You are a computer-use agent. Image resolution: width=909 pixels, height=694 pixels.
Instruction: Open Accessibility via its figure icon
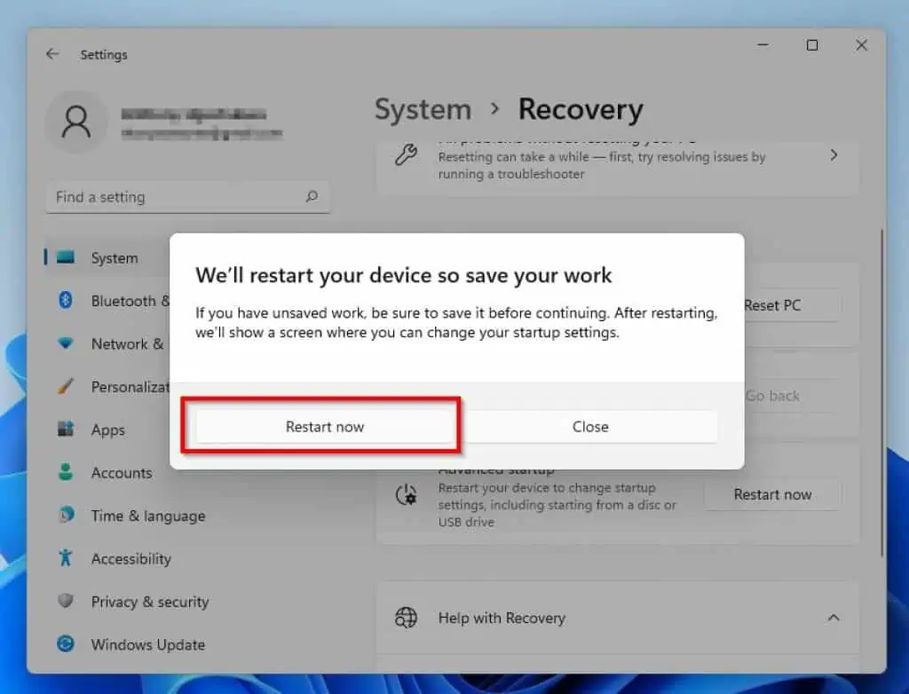tap(66, 558)
